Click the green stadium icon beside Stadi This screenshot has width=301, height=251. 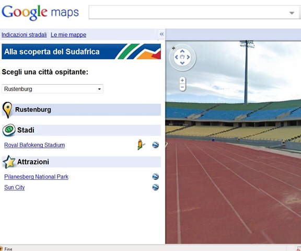pos(9,130)
